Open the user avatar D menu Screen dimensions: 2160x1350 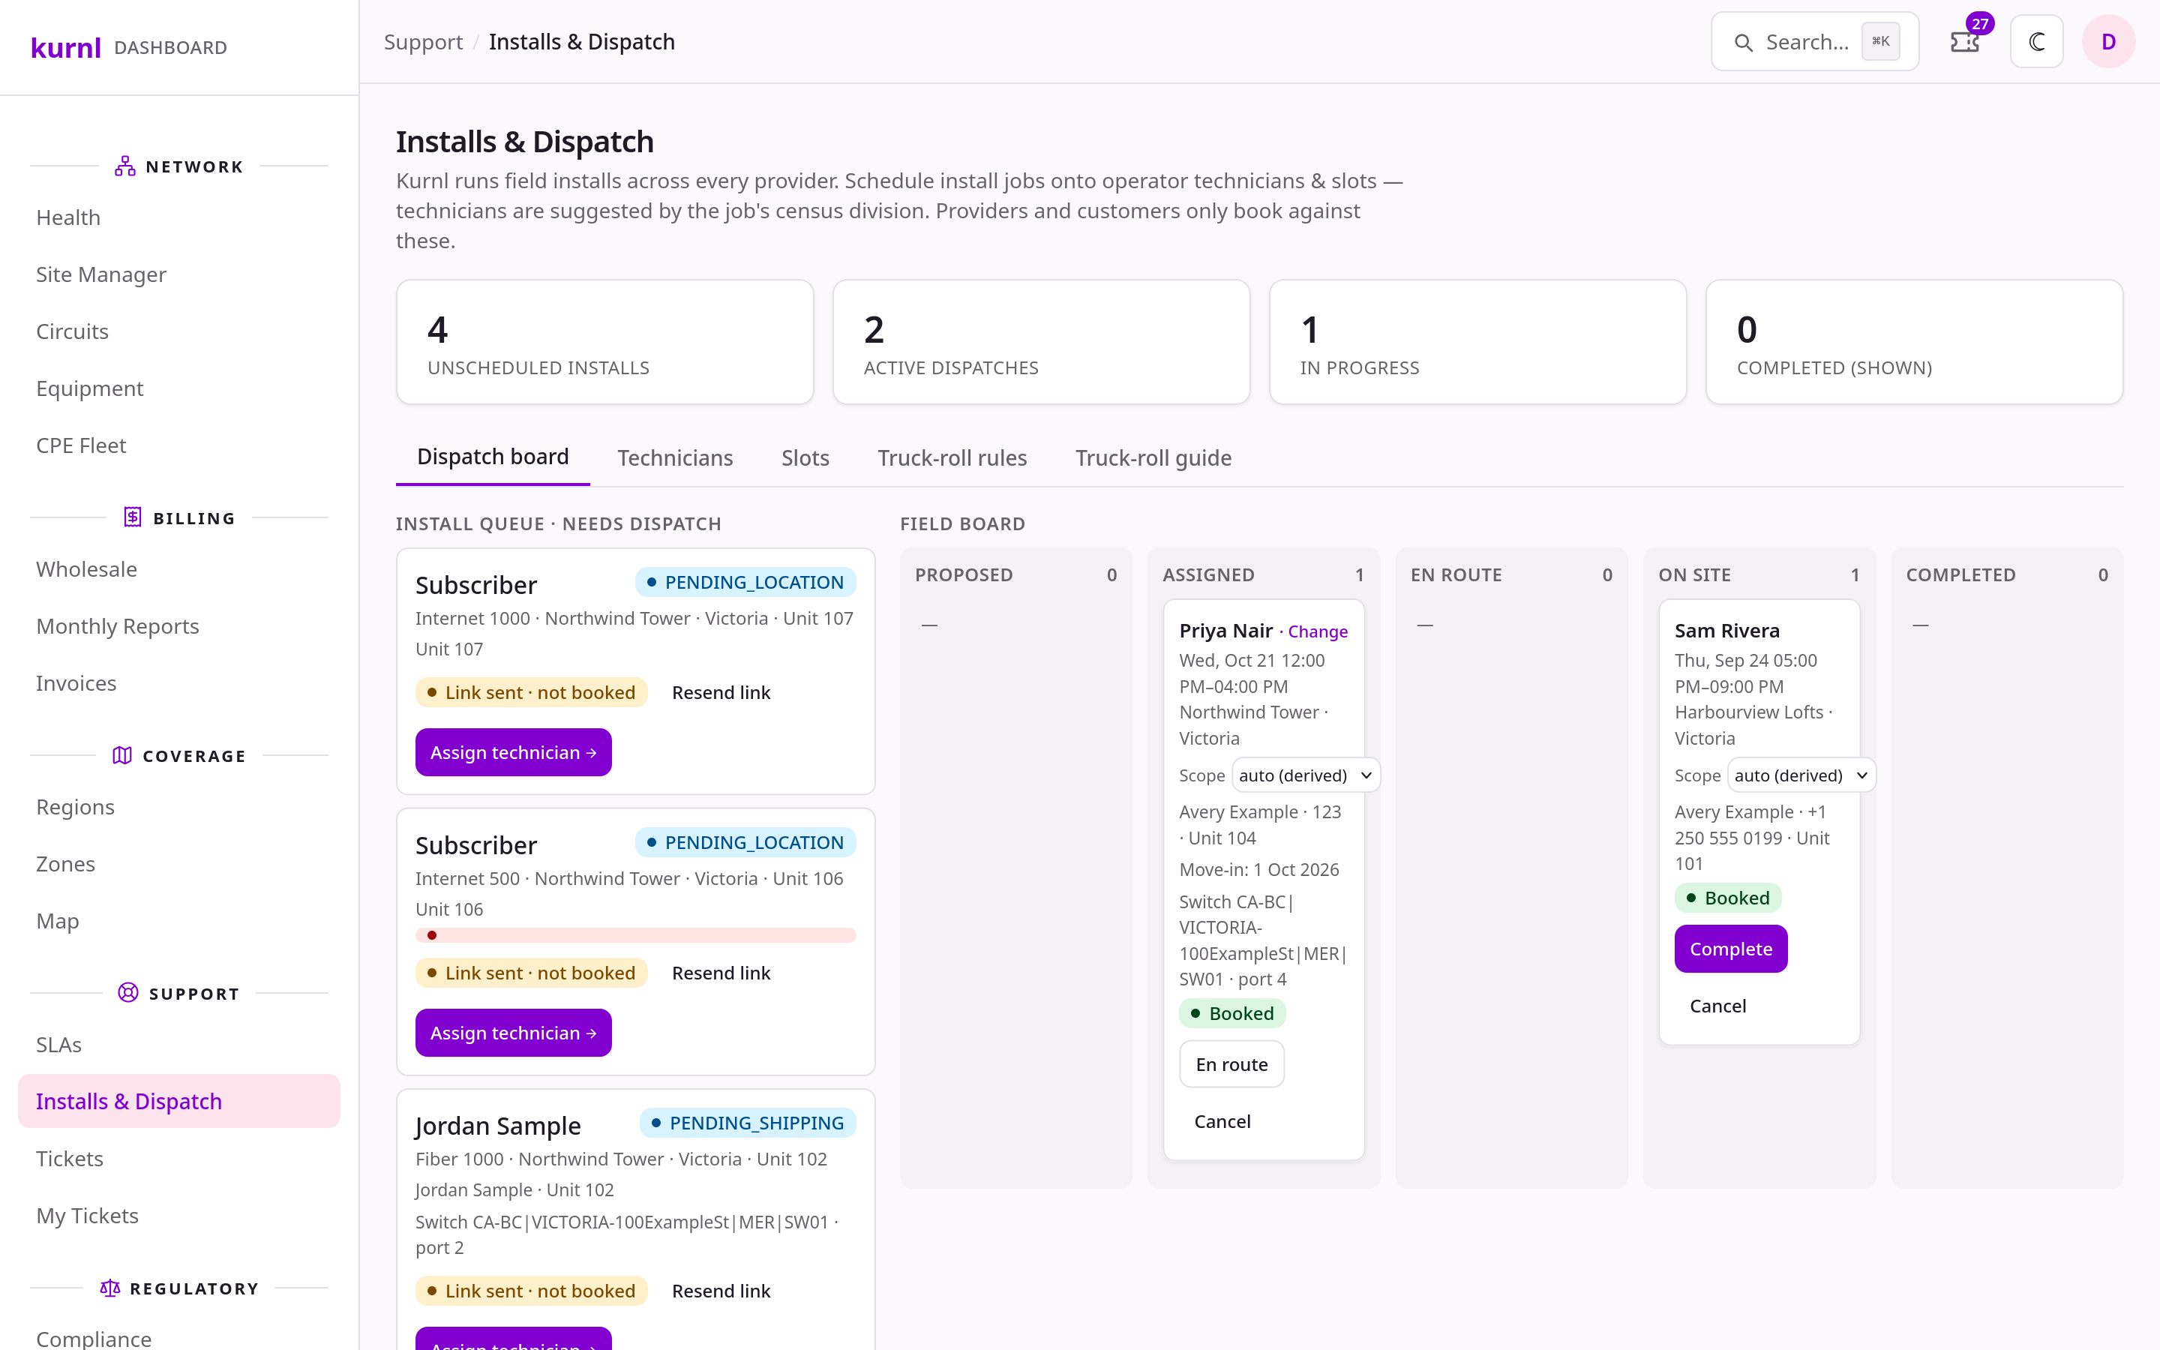pos(2108,42)
